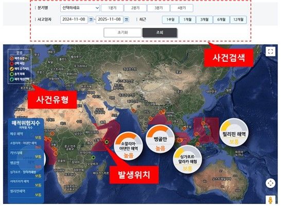This screenshot has width=281, height=206.
Task: Click the yellow checkmark 해적 공격시도 legend icon
Action: pyautogui.click(x=12, y=69)
